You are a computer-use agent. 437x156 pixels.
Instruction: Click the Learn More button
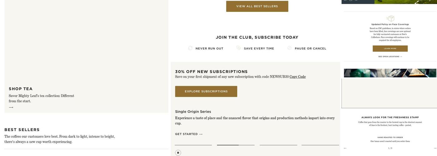pyautogui.click(x=390, y=49)
